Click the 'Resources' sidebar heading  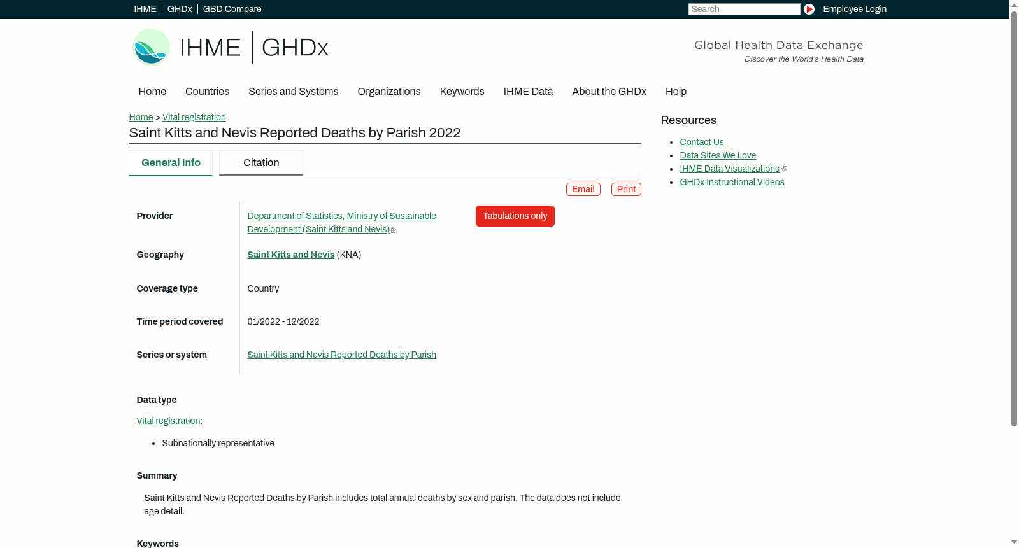pyautogui.click(x=688, y=120)
